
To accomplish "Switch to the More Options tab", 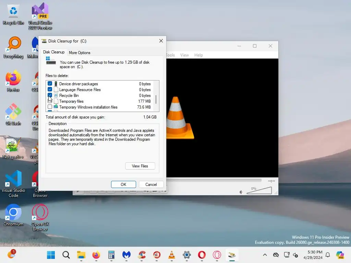I will pyautogui.click(x=80, y=53).
